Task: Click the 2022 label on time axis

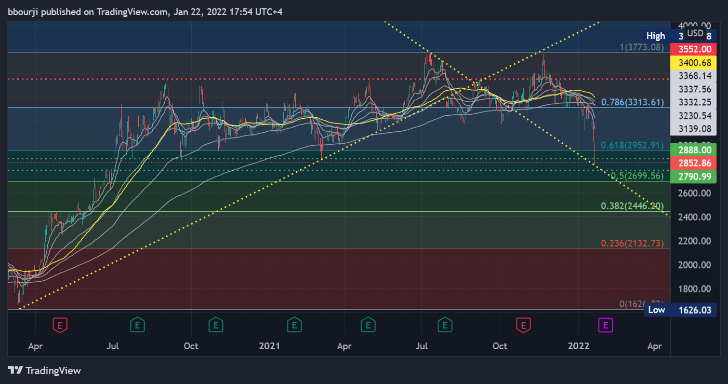Action: [x=580, y=346]
